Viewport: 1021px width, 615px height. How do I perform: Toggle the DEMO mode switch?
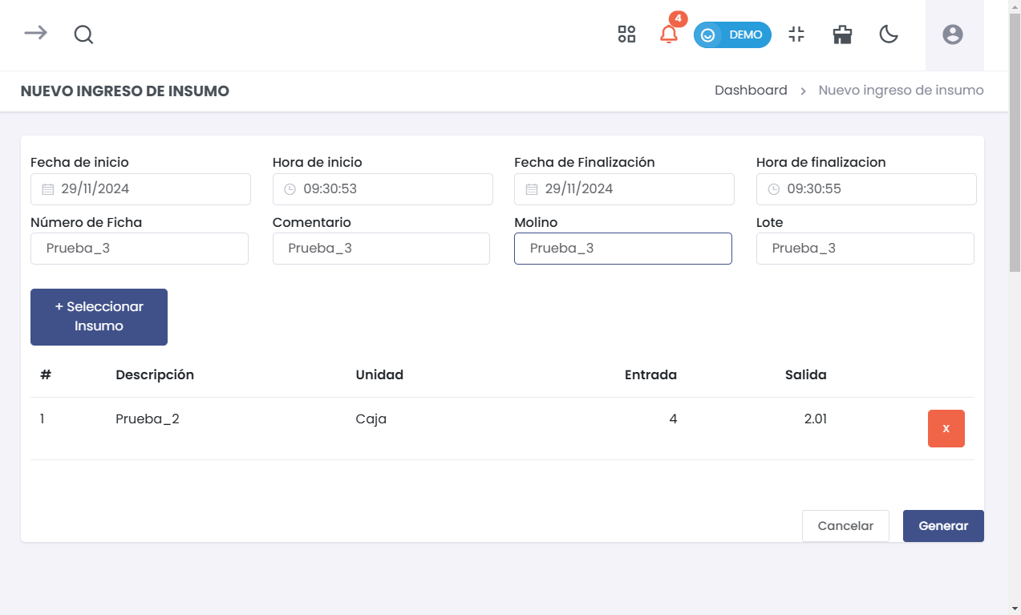[x=732, y=35]
